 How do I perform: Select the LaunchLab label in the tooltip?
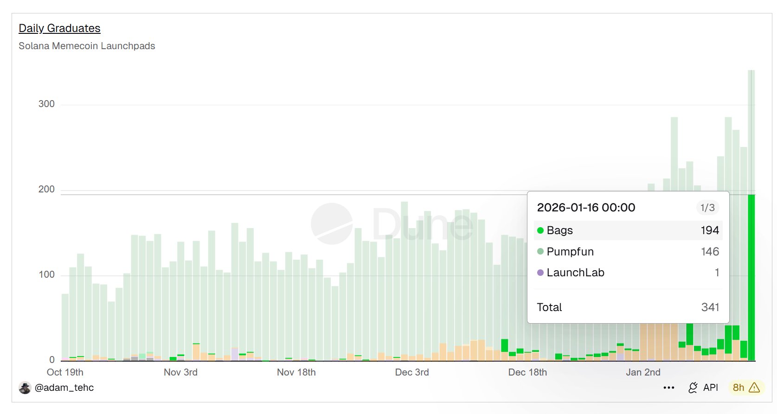coord(575,273)
